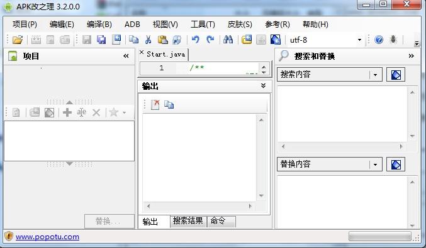Switch to the 搜索结果 tab
The height and width of the screenshot is (248, 426).
[x=188, y=221]
